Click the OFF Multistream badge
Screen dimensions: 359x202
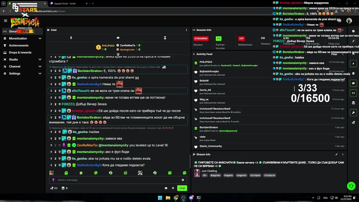coord(241,38)
